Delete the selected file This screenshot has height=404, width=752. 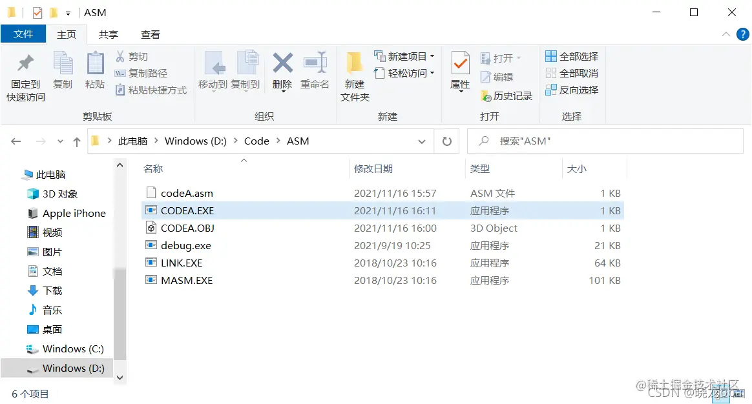282,71
